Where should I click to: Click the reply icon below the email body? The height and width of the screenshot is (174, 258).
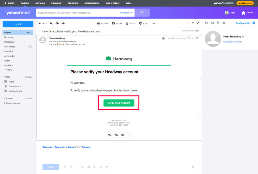[109, 135]
